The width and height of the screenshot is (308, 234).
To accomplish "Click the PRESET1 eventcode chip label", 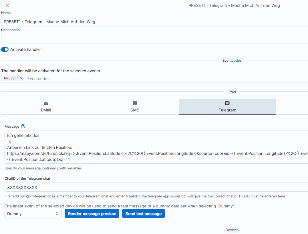I will point(11,78).
